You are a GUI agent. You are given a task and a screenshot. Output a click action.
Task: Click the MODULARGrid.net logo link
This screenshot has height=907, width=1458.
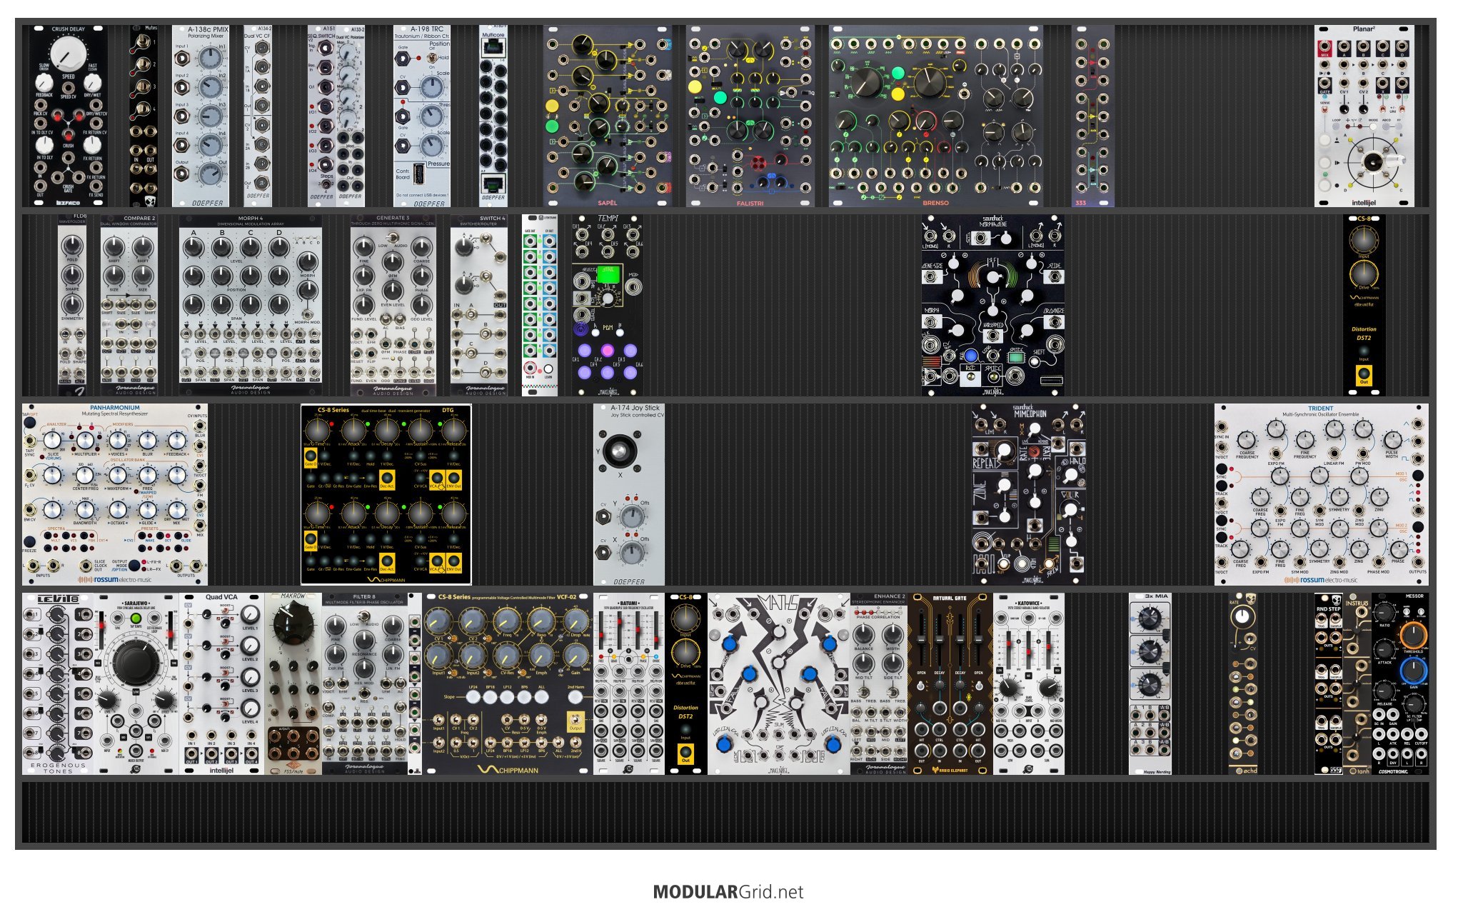[x=728, y=891]
